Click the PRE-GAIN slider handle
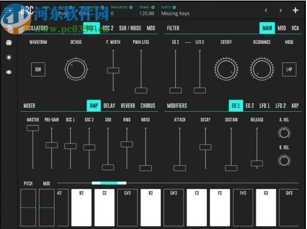This screenshot has width=307, height=229. pos(52,145)
